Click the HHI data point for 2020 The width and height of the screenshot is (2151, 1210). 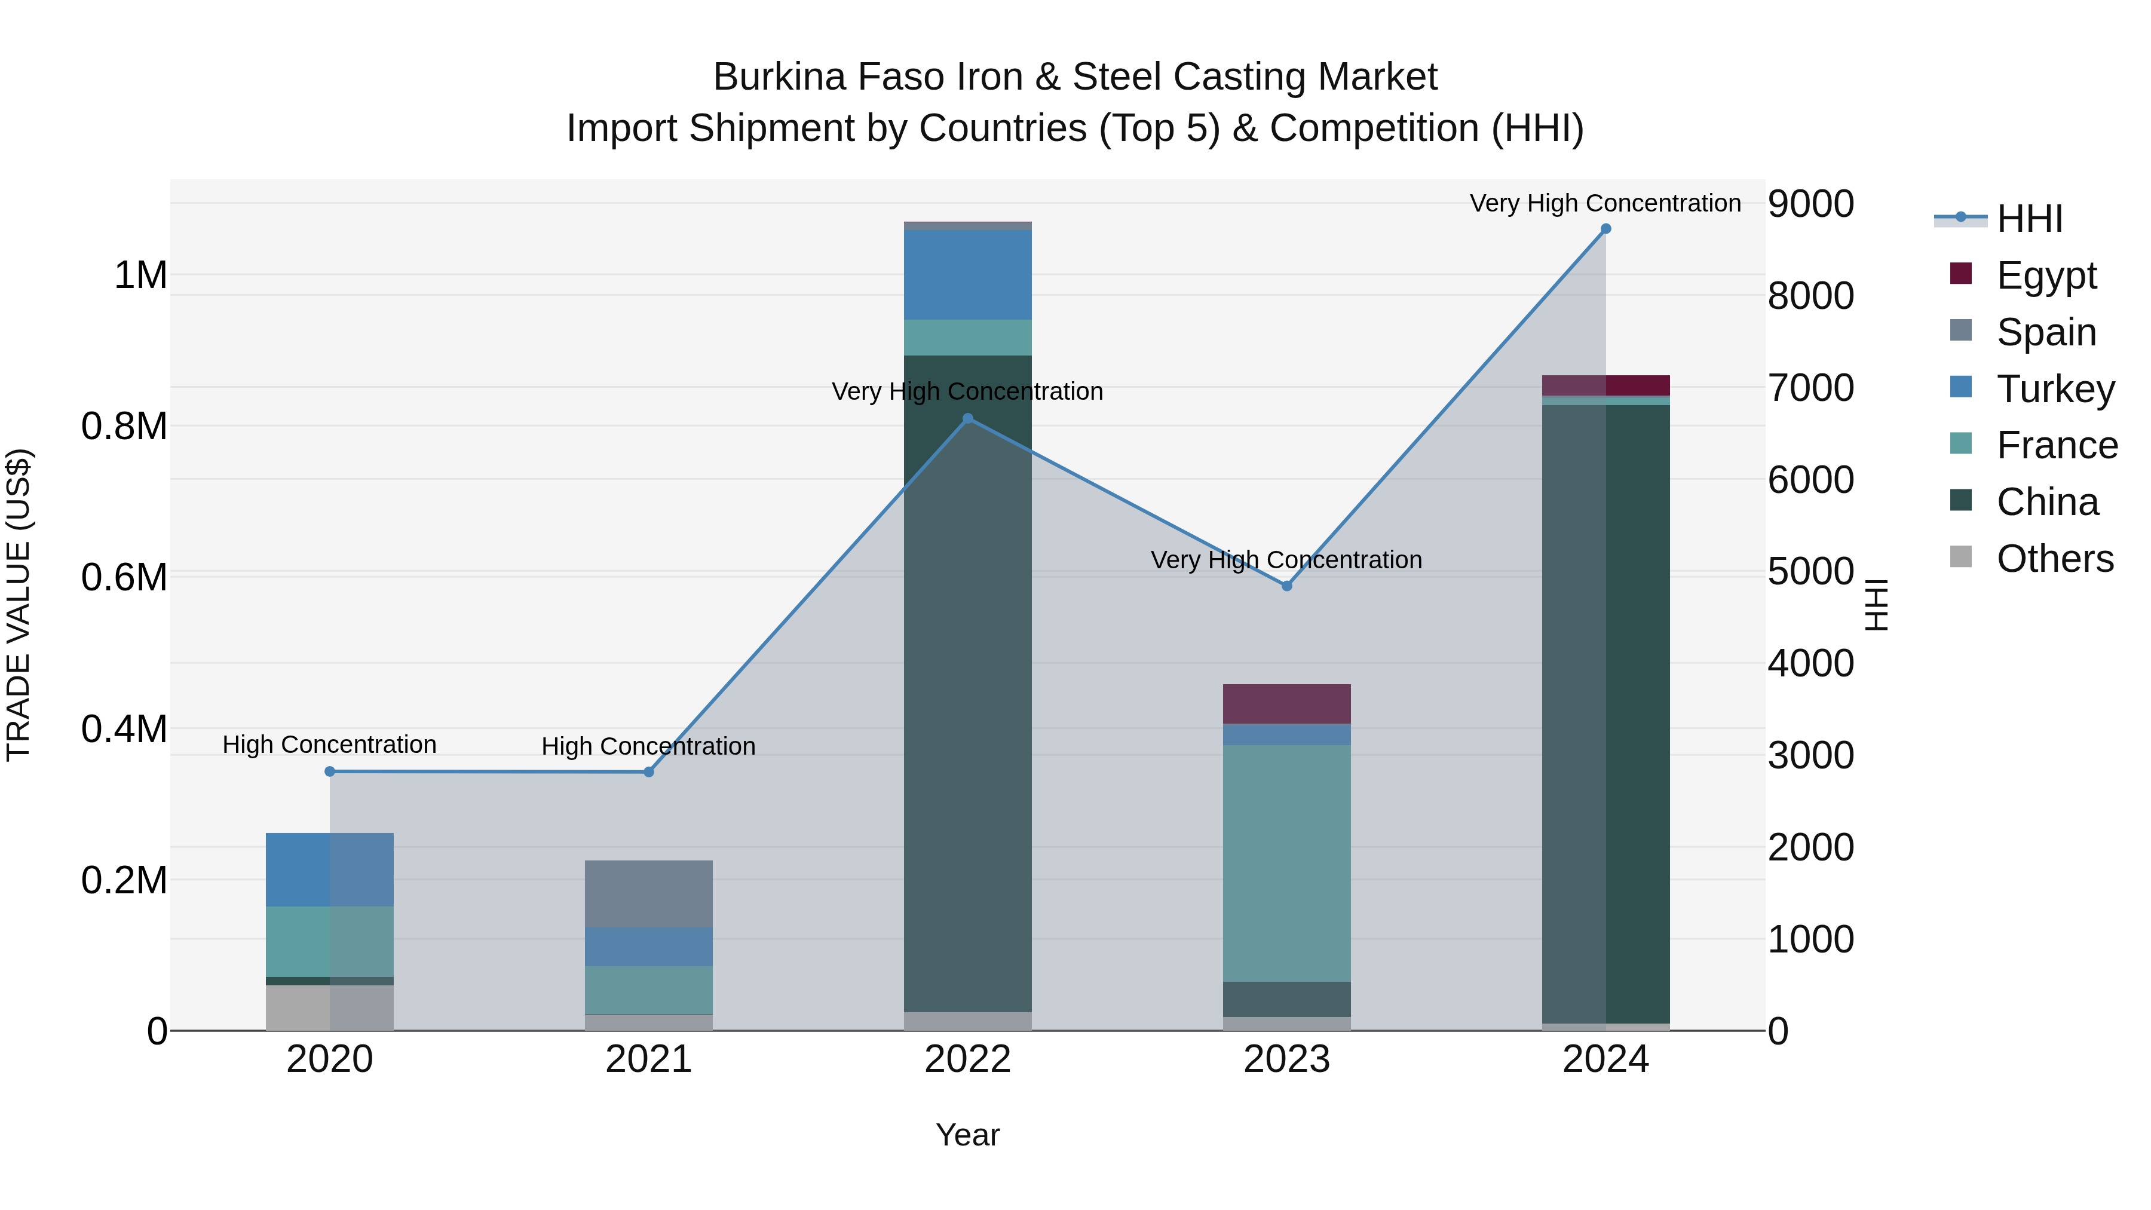pos(330,771)
